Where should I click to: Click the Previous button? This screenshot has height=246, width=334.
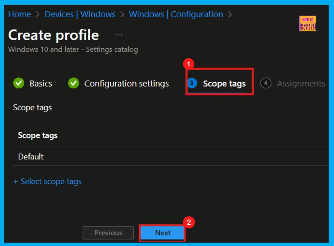[x=108, y=232]
